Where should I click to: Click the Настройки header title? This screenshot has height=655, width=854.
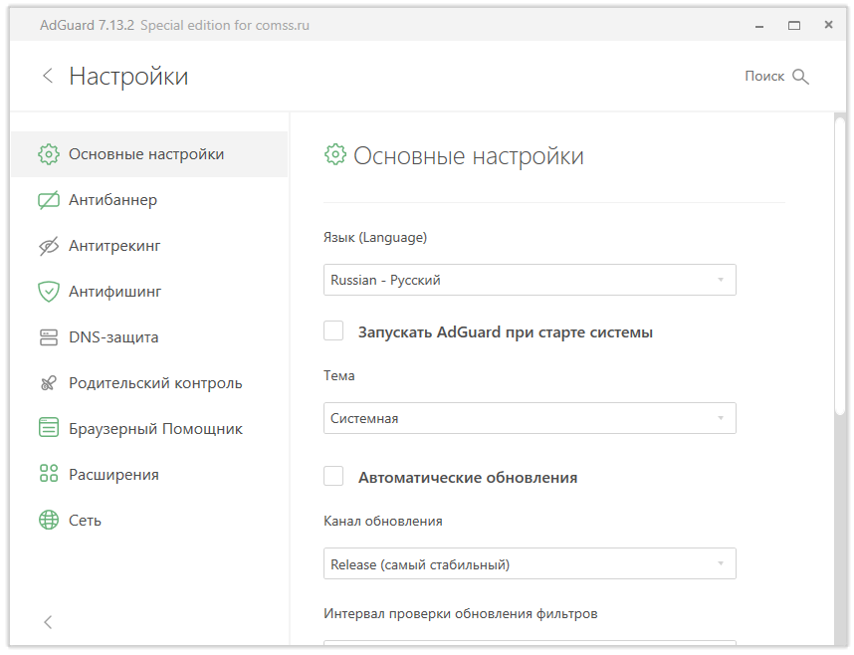tap(128, 77)
